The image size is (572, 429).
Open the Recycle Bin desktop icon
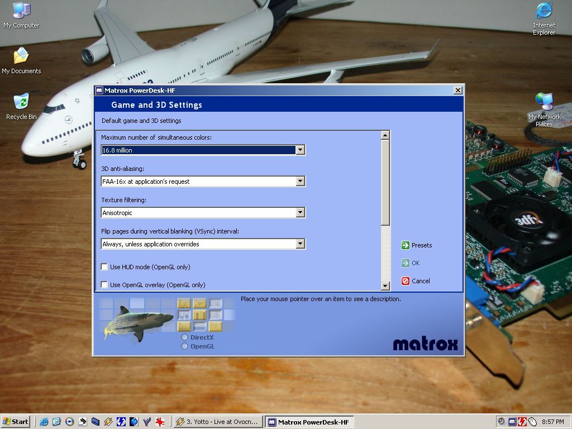[x=21, y=107]
